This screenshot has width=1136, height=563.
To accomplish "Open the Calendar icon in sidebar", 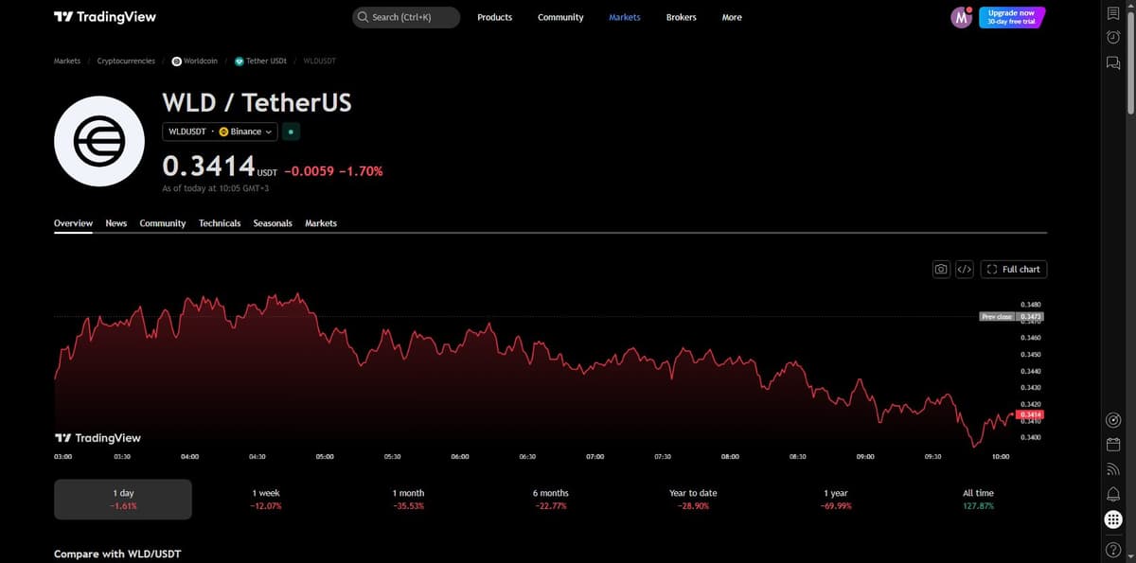I will [1113, 446].
